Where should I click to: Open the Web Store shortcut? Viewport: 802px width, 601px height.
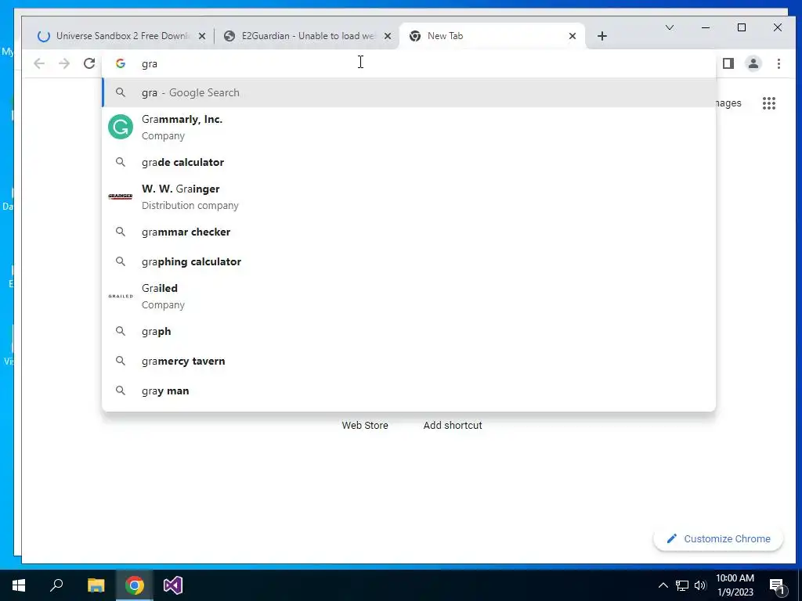coord(365,425)
